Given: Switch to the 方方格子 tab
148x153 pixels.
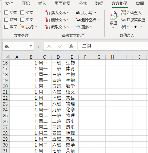Looking at the screenshot, I should click(x=120, y=4).
